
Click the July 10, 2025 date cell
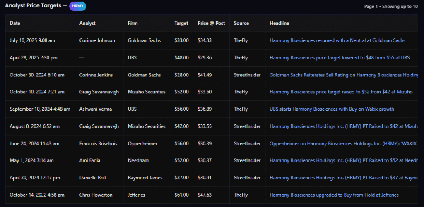32,40
